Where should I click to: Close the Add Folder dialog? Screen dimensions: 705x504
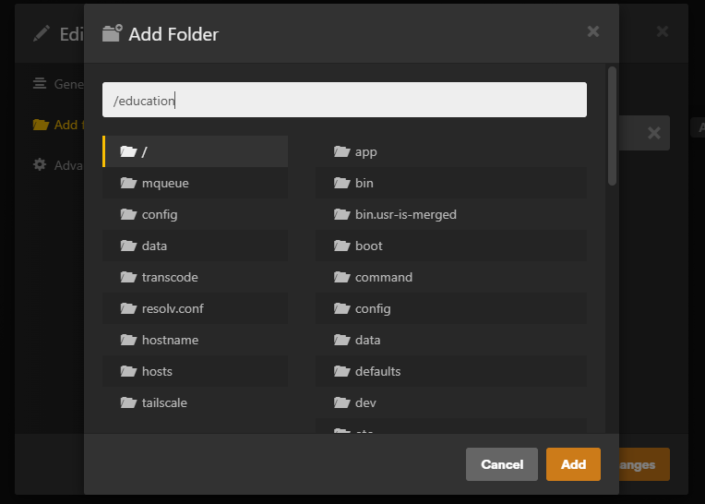(593, 31)
